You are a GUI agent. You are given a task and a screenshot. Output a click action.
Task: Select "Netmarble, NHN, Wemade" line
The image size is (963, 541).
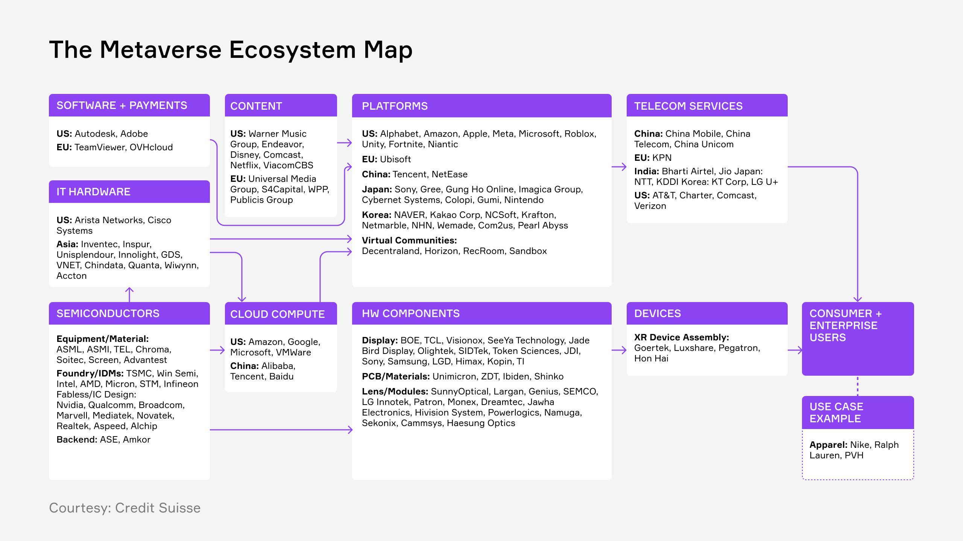coord(465,225)
